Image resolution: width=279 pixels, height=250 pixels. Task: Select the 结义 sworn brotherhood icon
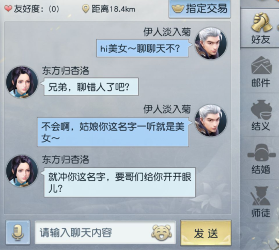[x=261, y=115]
